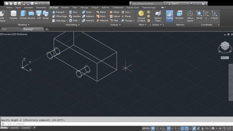The image size is (233, 131).
Task: Use the Thicken surface tool
Action: 127,21
